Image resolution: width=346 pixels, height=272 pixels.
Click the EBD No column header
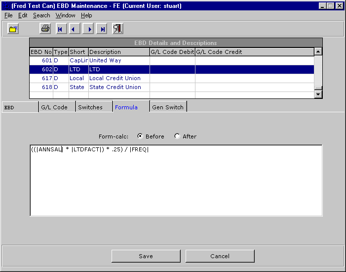click(x=41, y=52)
